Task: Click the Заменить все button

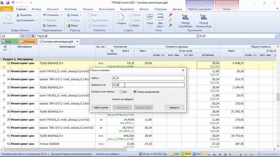Action: pyautogui.click(x=143, y=108)
